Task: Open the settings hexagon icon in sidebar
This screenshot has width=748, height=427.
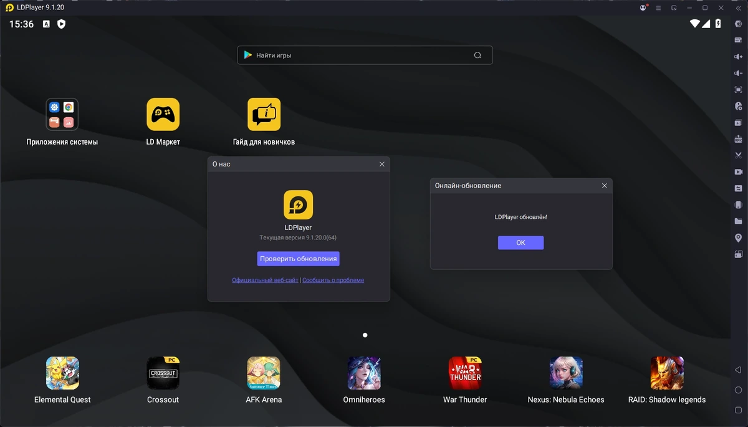Action: tap(739, 24)
